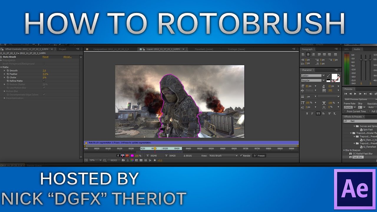Image resolution: width=377 pixels, height=212 pixels.
Task: Open Roto Brush About link
Action: tap(67, 57)
